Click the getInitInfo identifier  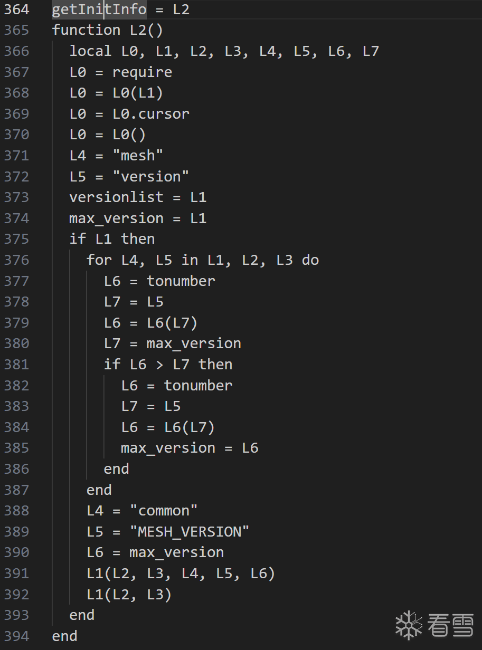(99, 9)
